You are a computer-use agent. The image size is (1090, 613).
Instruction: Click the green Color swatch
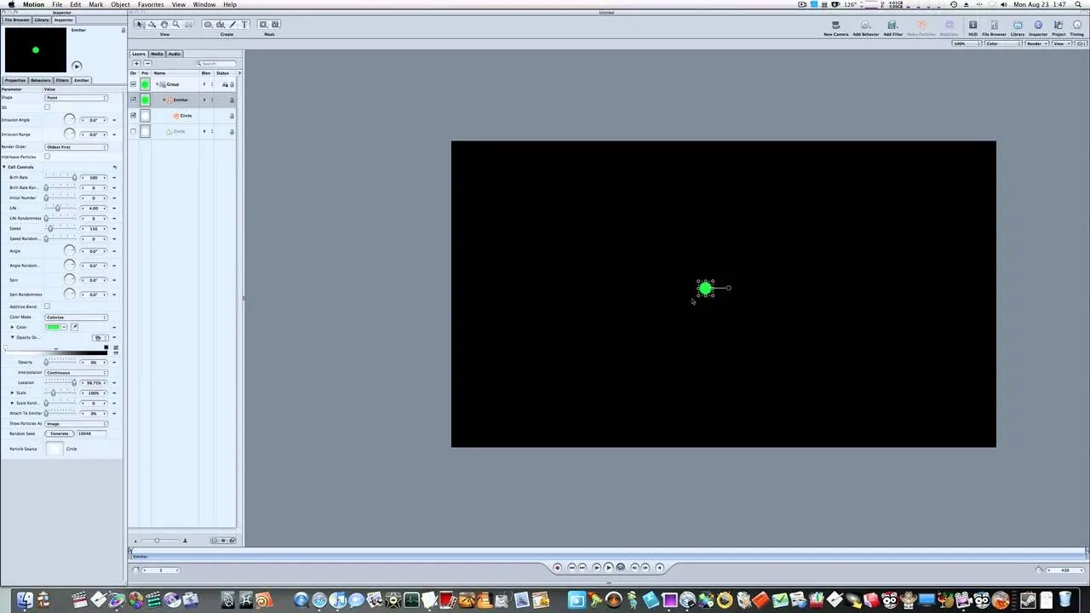click(x=53, y=327)
